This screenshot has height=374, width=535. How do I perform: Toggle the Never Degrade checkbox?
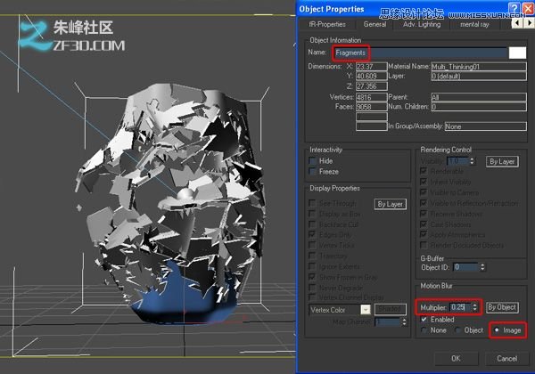click(312, 288)
